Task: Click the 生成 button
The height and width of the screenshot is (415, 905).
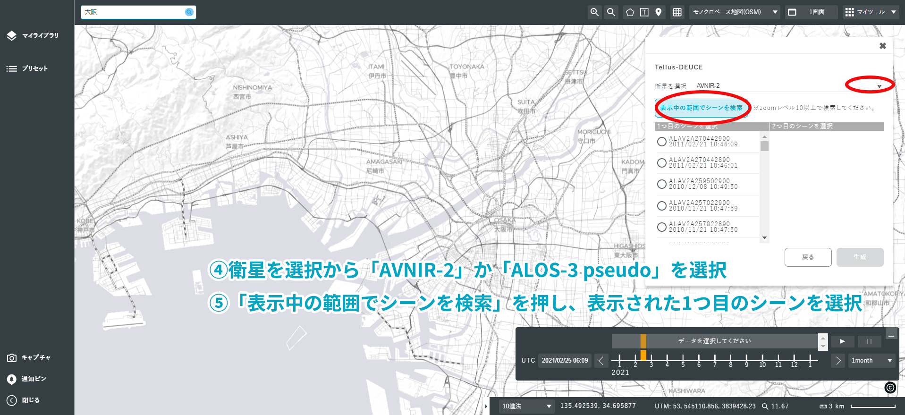Action: pyautogui.click(x=860, y=257)
